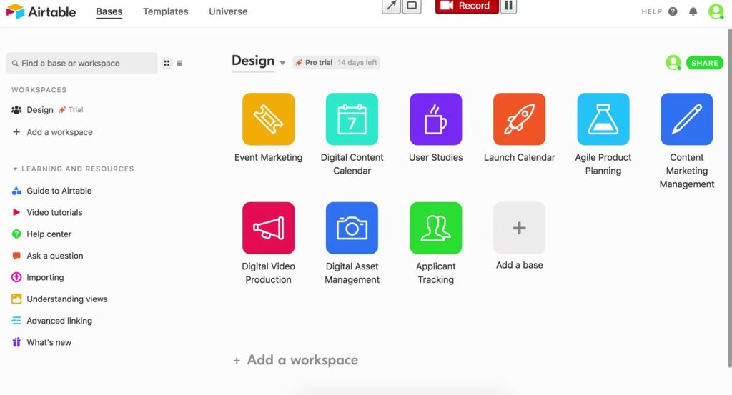Open the Event Marketing base icon

click(x=268, y=119)
